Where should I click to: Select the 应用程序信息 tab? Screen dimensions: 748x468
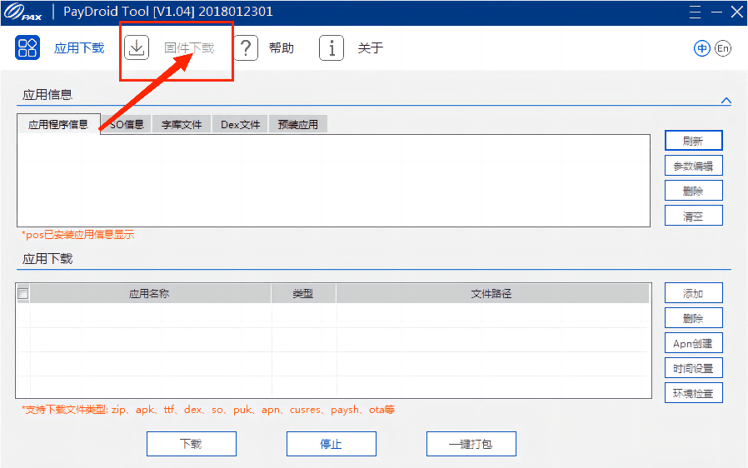58,125
